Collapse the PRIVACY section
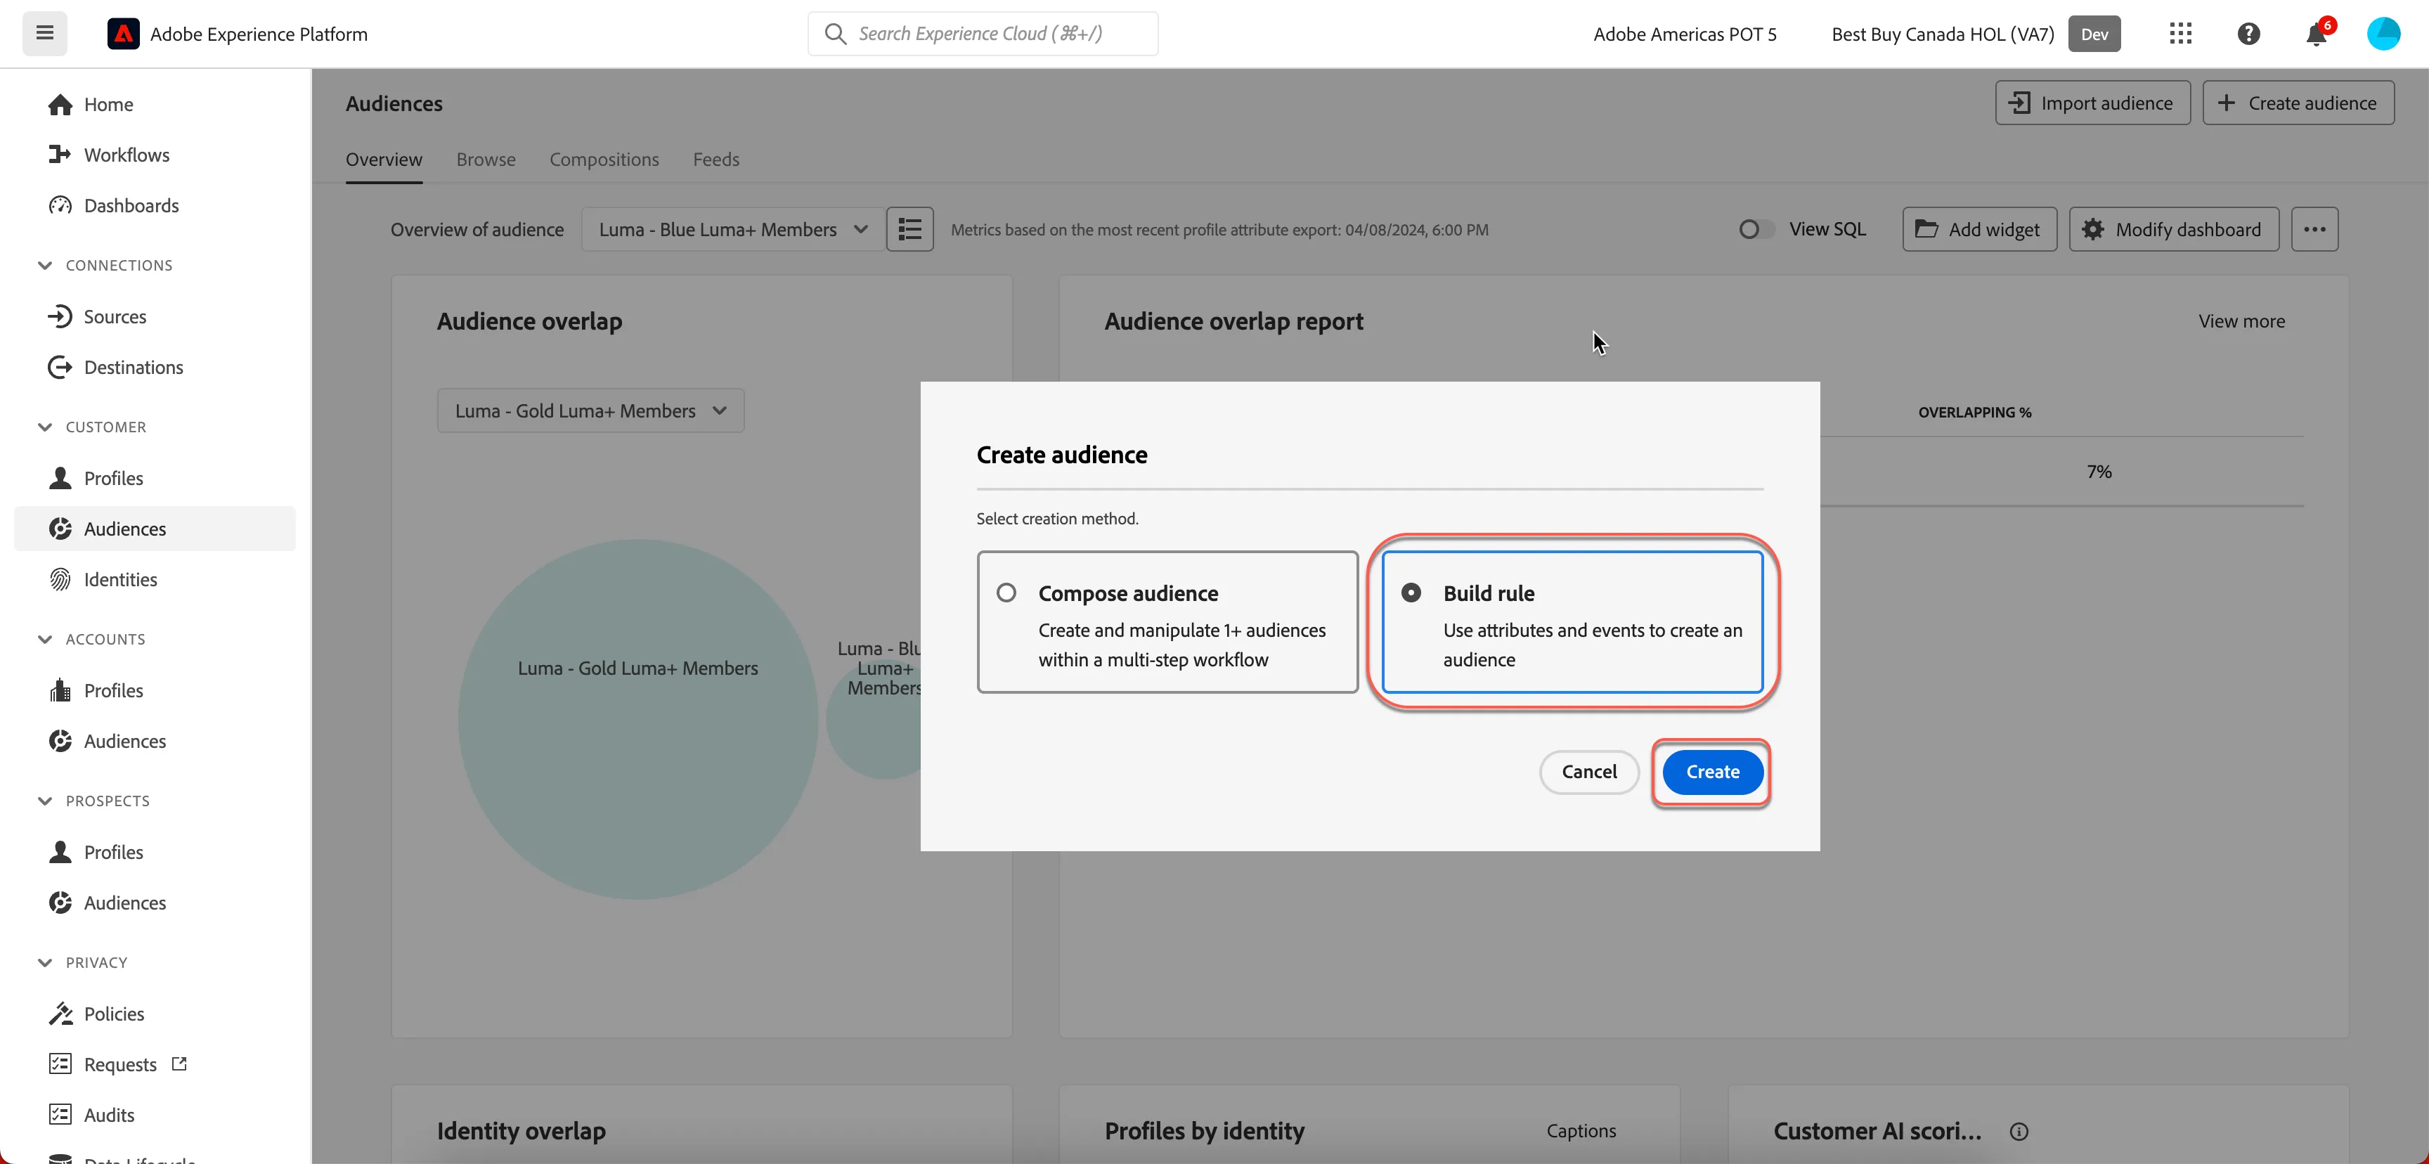Image resolution: width=2429 pixels, height=1164 pixels. click(x=44, y=962)
